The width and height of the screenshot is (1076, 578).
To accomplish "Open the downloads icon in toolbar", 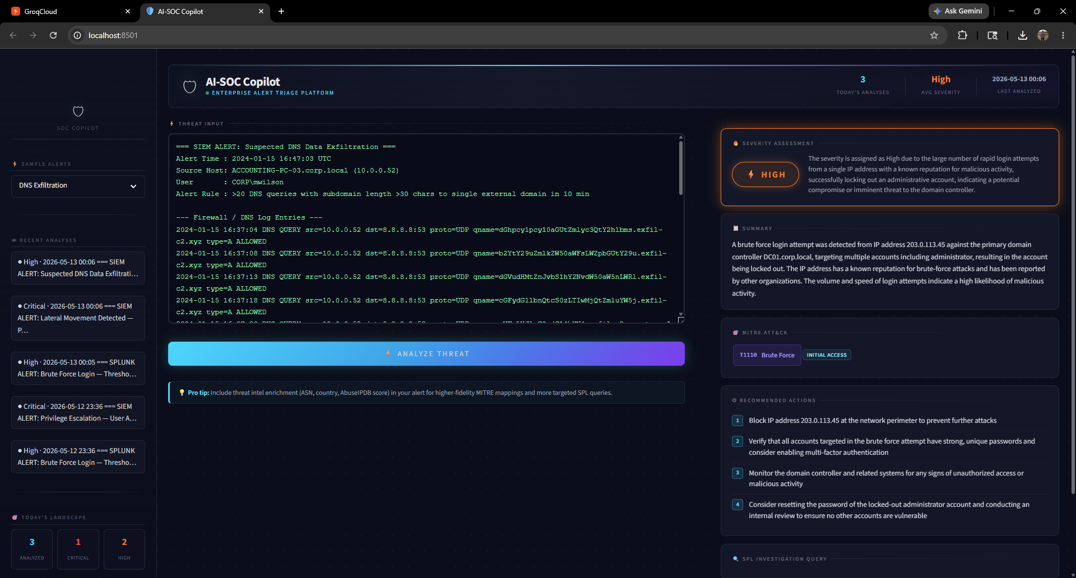I will click(x=1023, y=35).
